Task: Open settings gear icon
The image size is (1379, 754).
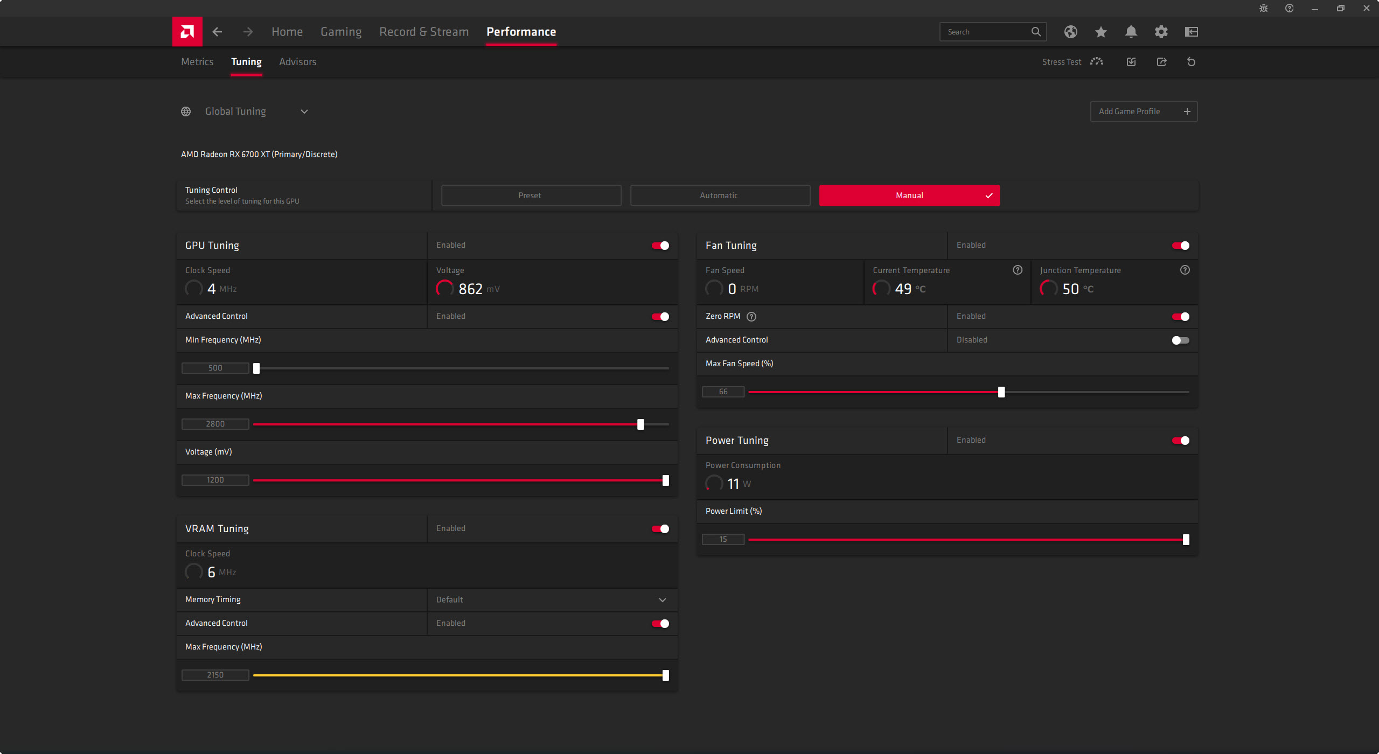Action: coord(1161,32)
